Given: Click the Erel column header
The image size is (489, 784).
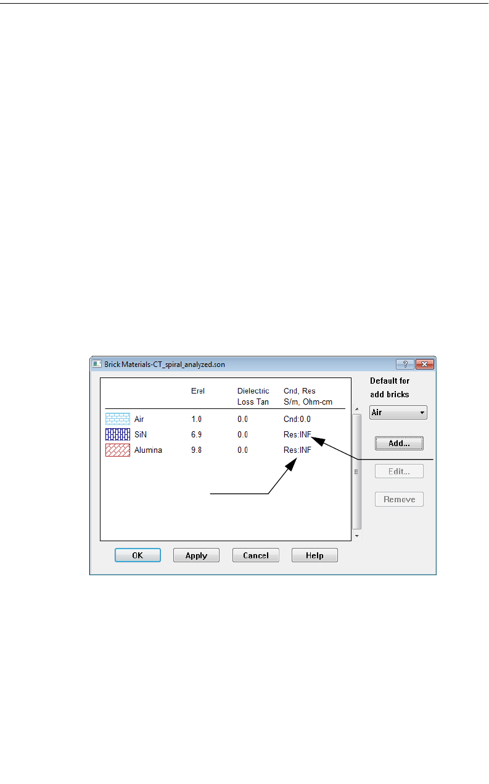Looking at the screenshot, I should click(197, 391).
